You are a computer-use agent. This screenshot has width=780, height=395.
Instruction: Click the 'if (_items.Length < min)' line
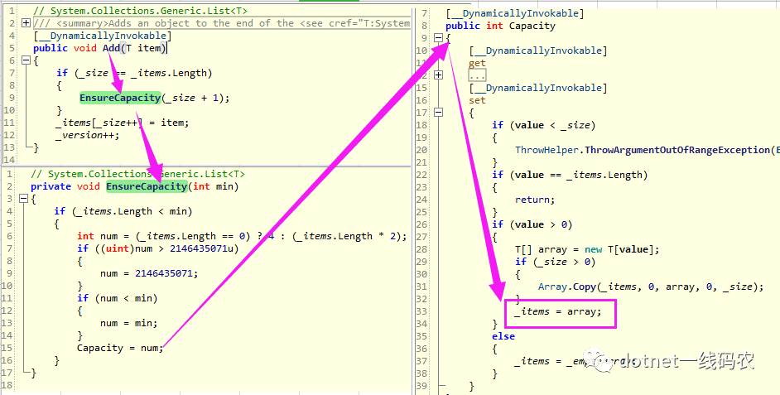click(x=123, y=211)
